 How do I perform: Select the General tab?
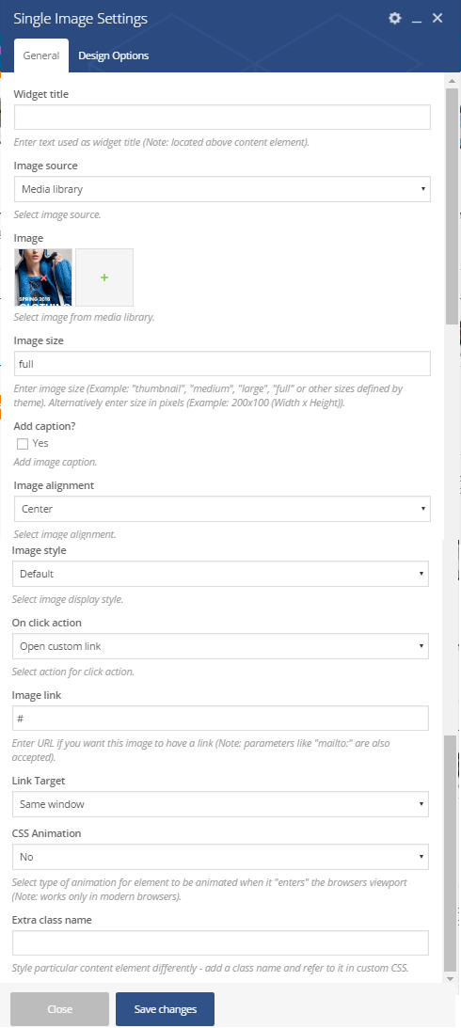(41, 55)
